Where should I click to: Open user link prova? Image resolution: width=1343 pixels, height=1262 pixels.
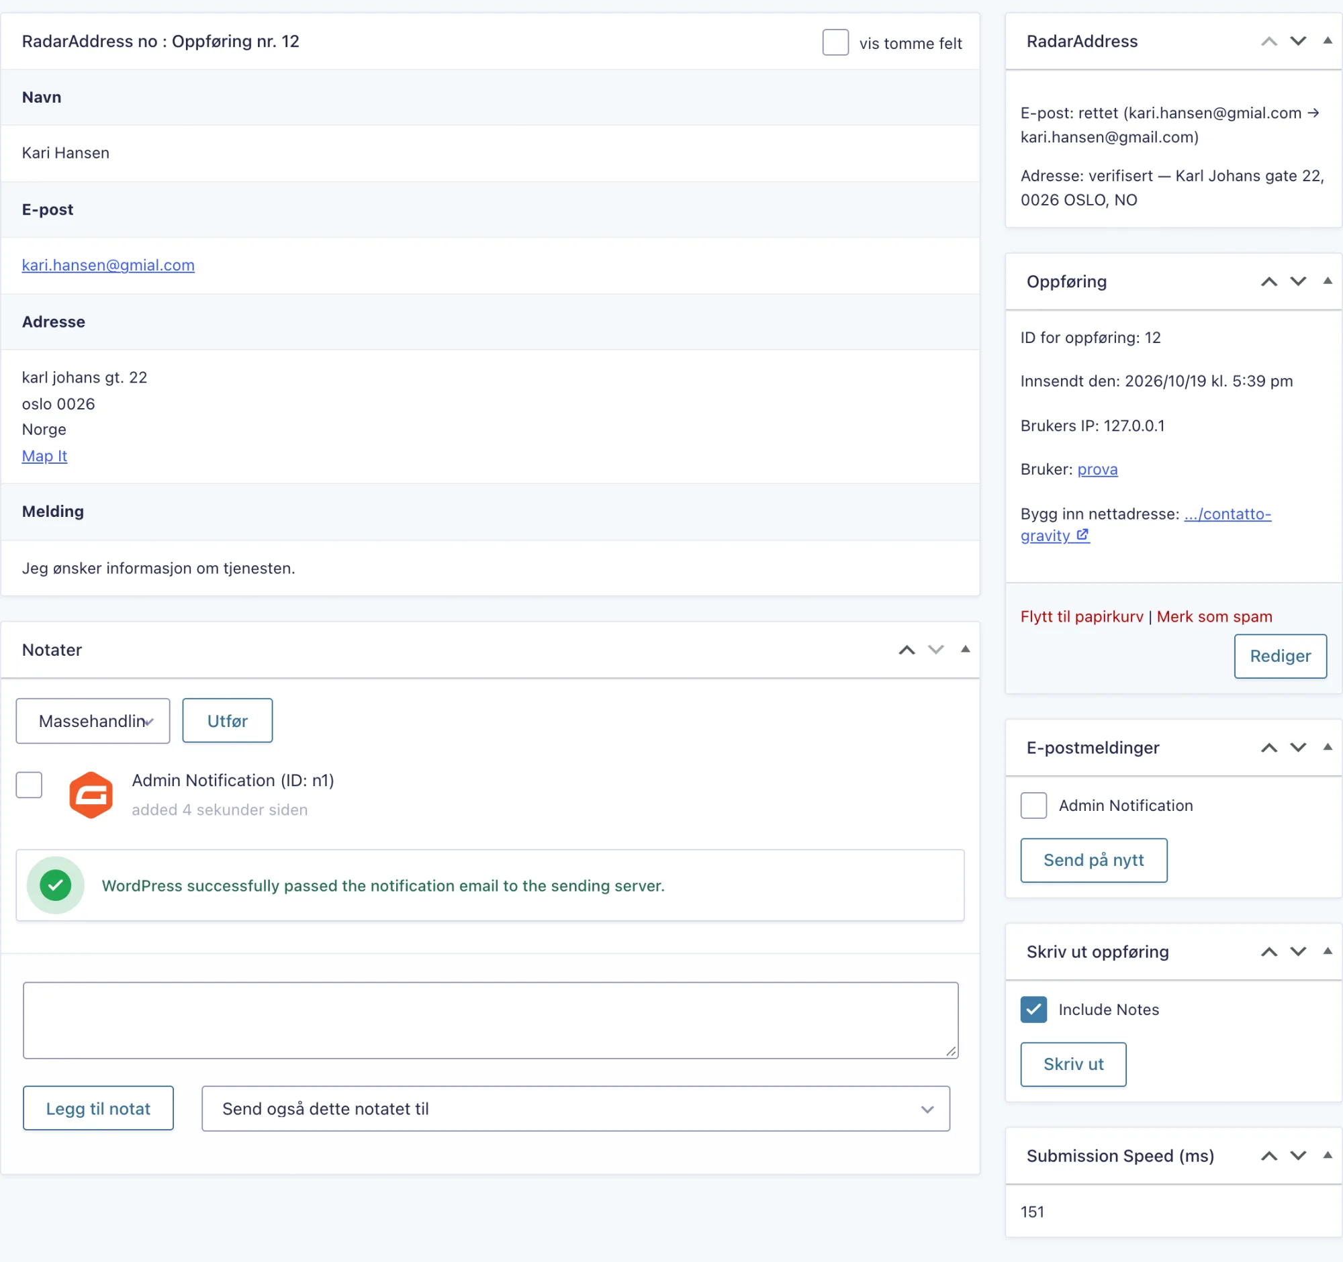(x=1097, y=469)
